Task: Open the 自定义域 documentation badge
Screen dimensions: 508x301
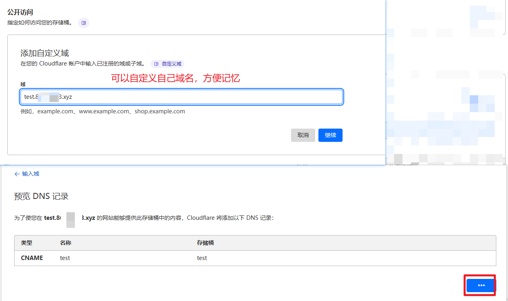Action: click(167, 64)
